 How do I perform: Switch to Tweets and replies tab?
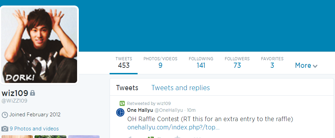point(180,88)
